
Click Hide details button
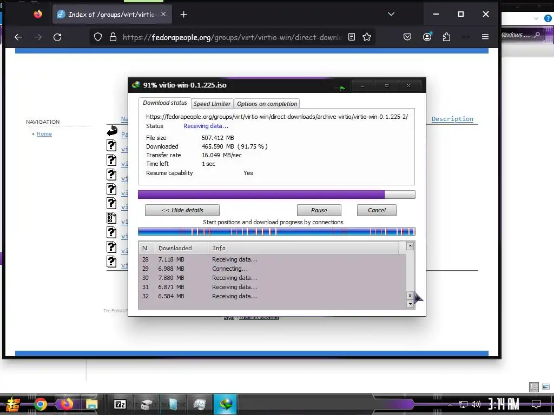coord(182,210)
